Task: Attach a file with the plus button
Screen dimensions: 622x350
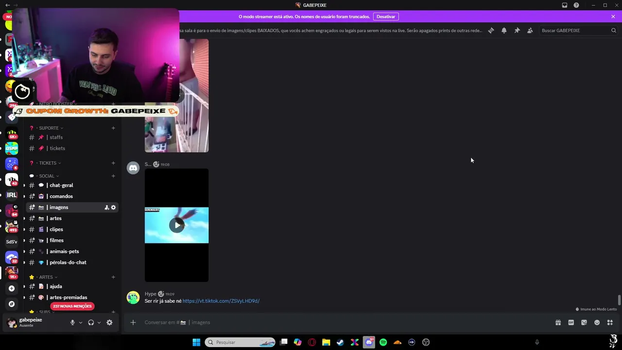Action: tap(133, 322)
